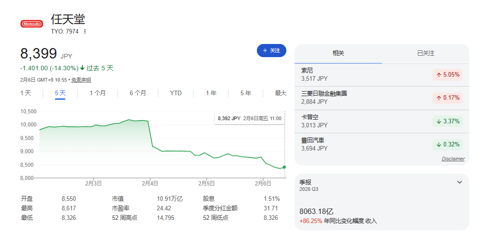Select the 5年 chart range
The width and height of the screenshot is (486, 238).
click(245, 93)
